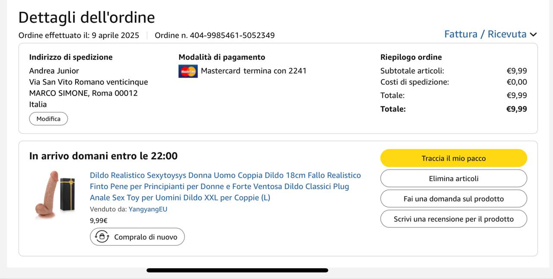The image size is (553, 279).
Task: Click the bold Totale €9,99 amount
Action: click(516, 109)
